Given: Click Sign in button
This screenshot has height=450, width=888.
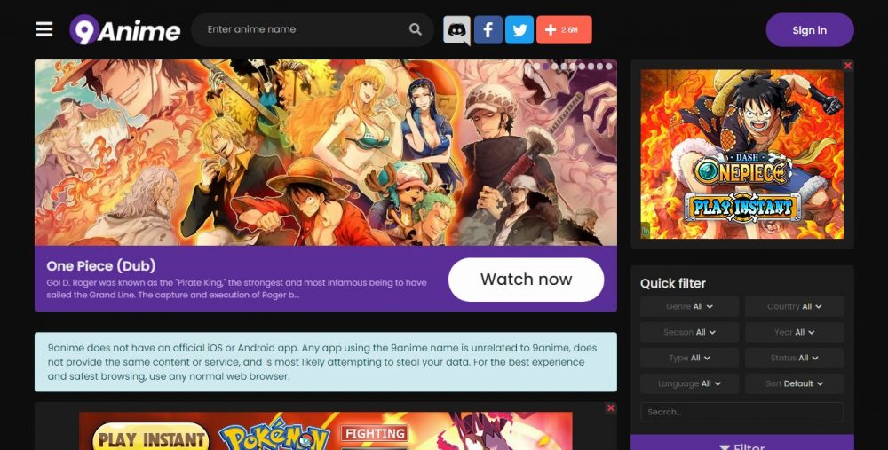Looking at the screenshot, I should [x=810, y=30].
